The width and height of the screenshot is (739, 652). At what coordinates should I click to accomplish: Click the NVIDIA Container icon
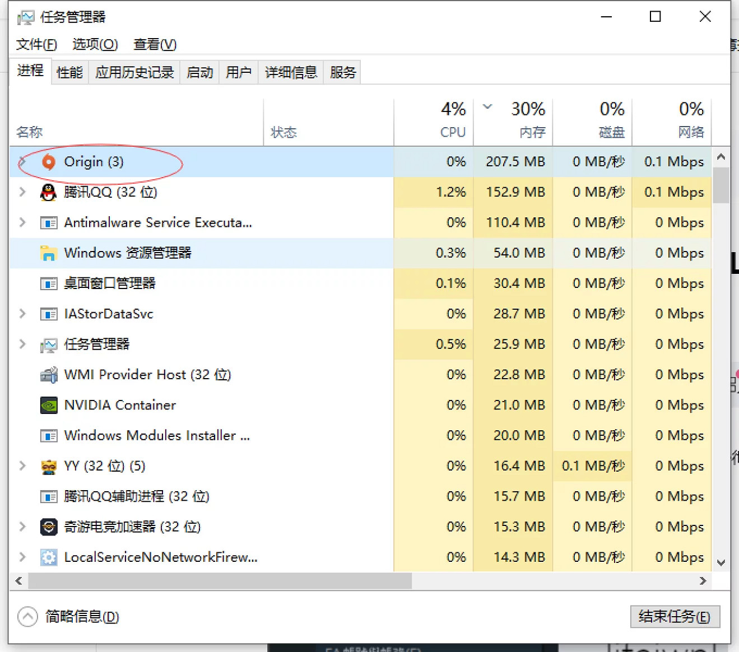click(49, 405)
